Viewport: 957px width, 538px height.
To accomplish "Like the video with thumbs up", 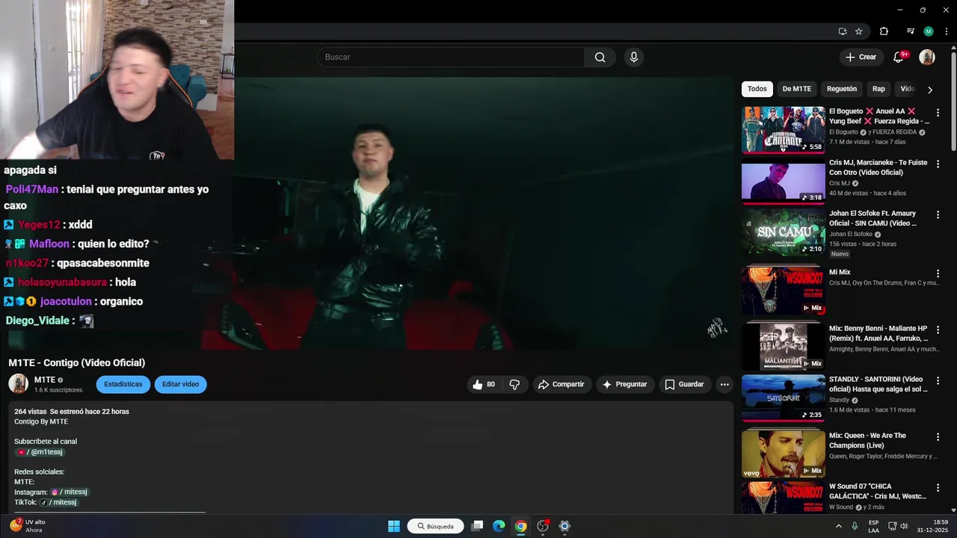I will (x=484, y=384).
